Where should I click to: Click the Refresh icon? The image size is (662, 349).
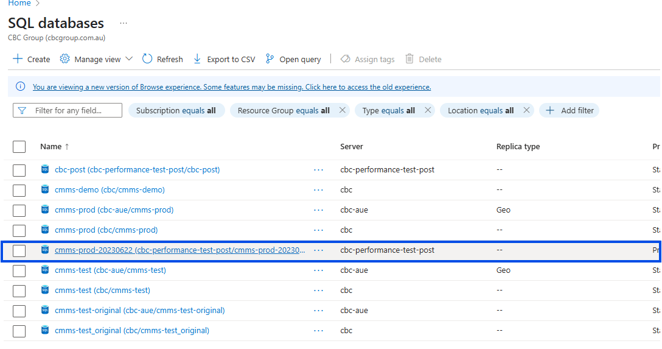[147, 59]
